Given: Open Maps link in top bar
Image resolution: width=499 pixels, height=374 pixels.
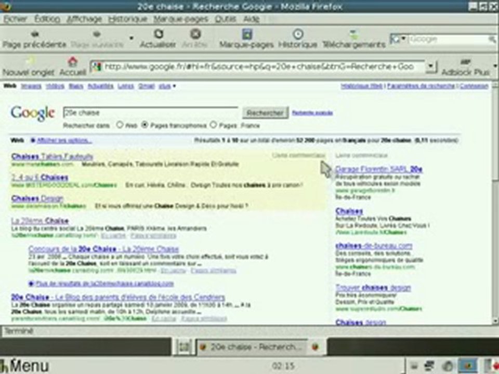Looking at the screenshot, I should 76,86.
